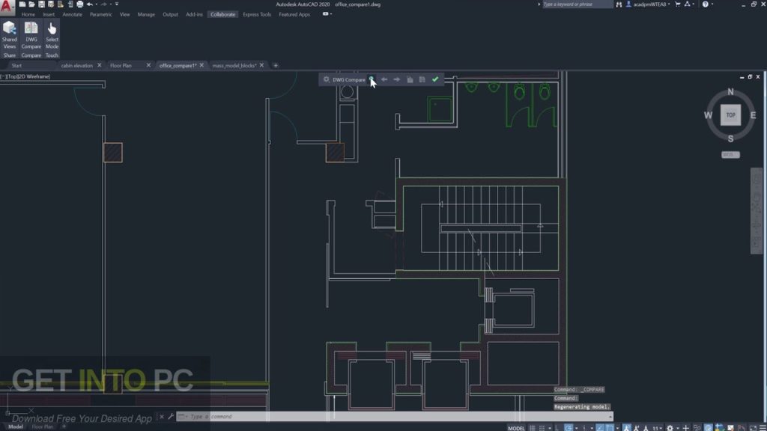Open the Express Tools ribbon tab
This screenshot has width=767, height=431.
pyautogui.click(x=257, y=14)
